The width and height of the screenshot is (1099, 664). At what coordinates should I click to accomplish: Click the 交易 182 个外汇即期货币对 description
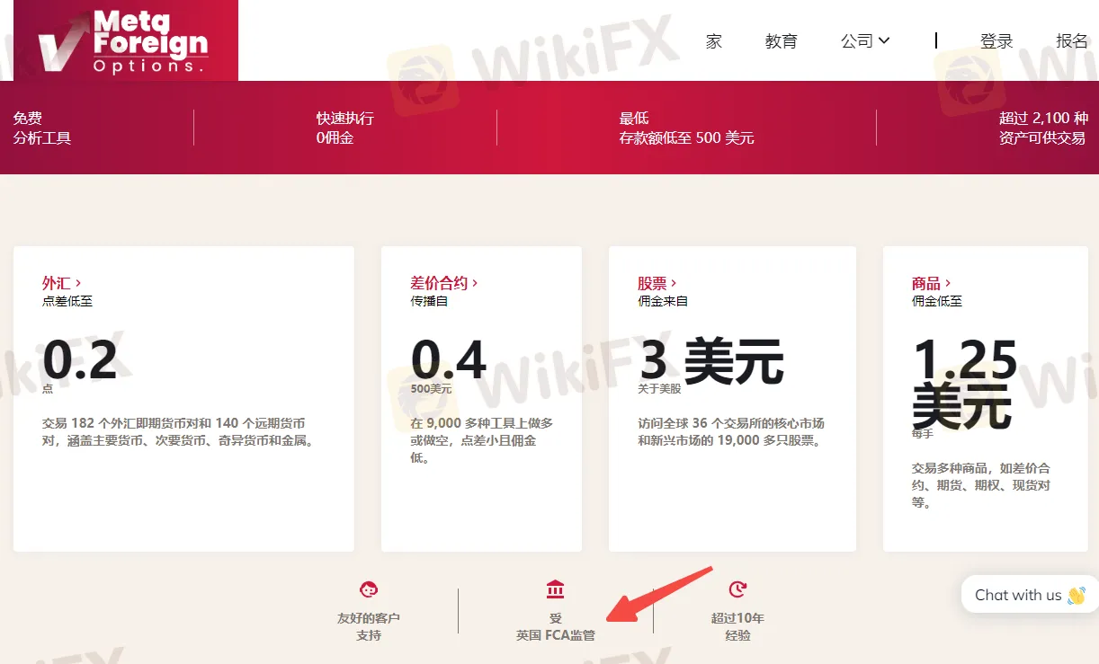pos(180,432)
